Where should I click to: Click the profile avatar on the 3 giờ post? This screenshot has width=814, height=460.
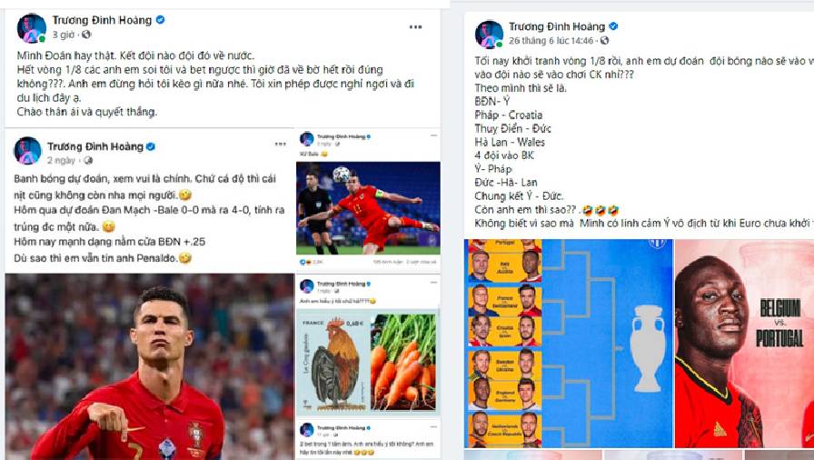pos(31,28)
